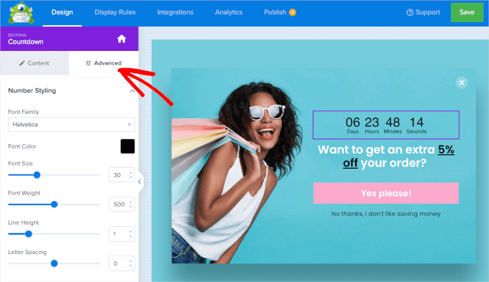Click the green Save button
The width and height of the screenshot is (489, 282).
coord(467,12)
